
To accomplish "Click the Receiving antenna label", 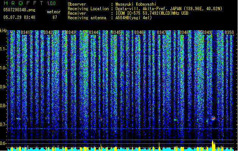I will click(x=87, y=18).
